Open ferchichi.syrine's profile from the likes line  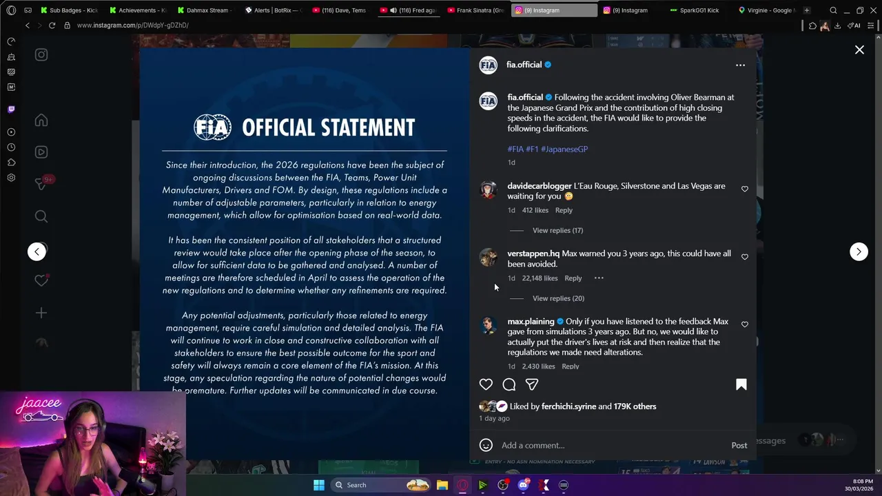point(568,406)
